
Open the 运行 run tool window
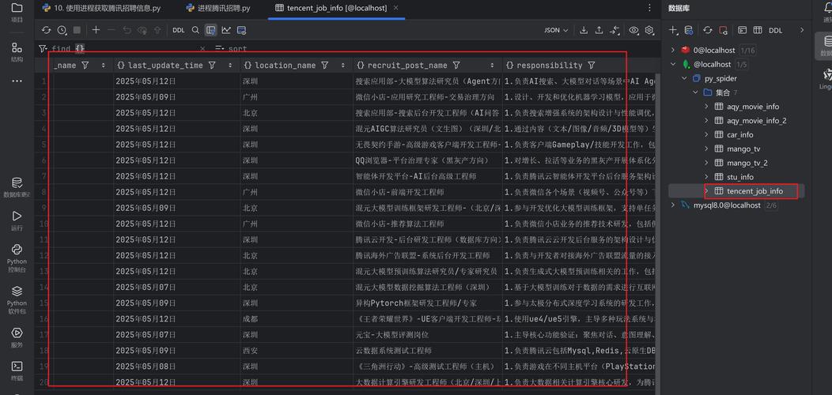17,220
